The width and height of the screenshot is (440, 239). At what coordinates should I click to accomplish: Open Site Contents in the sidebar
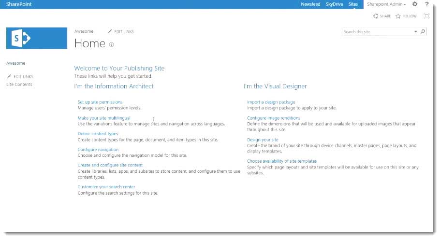click(x=19, y=84)
